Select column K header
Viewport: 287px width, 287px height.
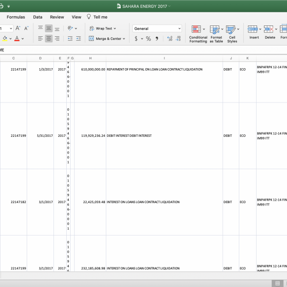pos(247,58)
